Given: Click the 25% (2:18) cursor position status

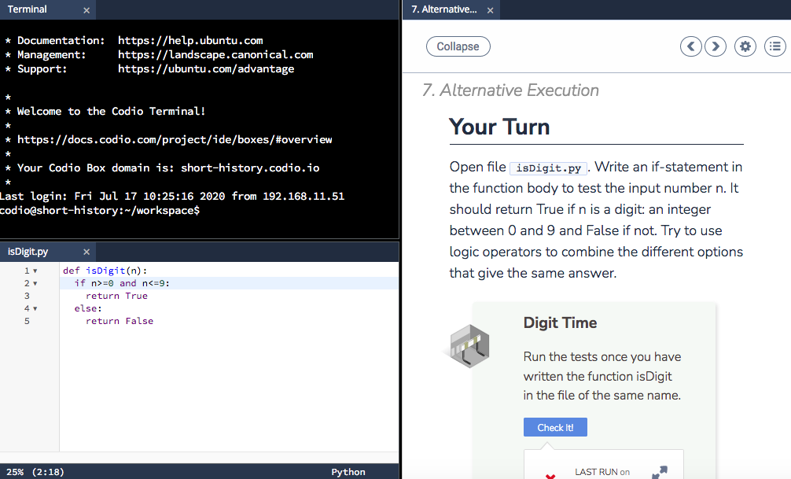Looking at the screenshot, I should (35, 472).
